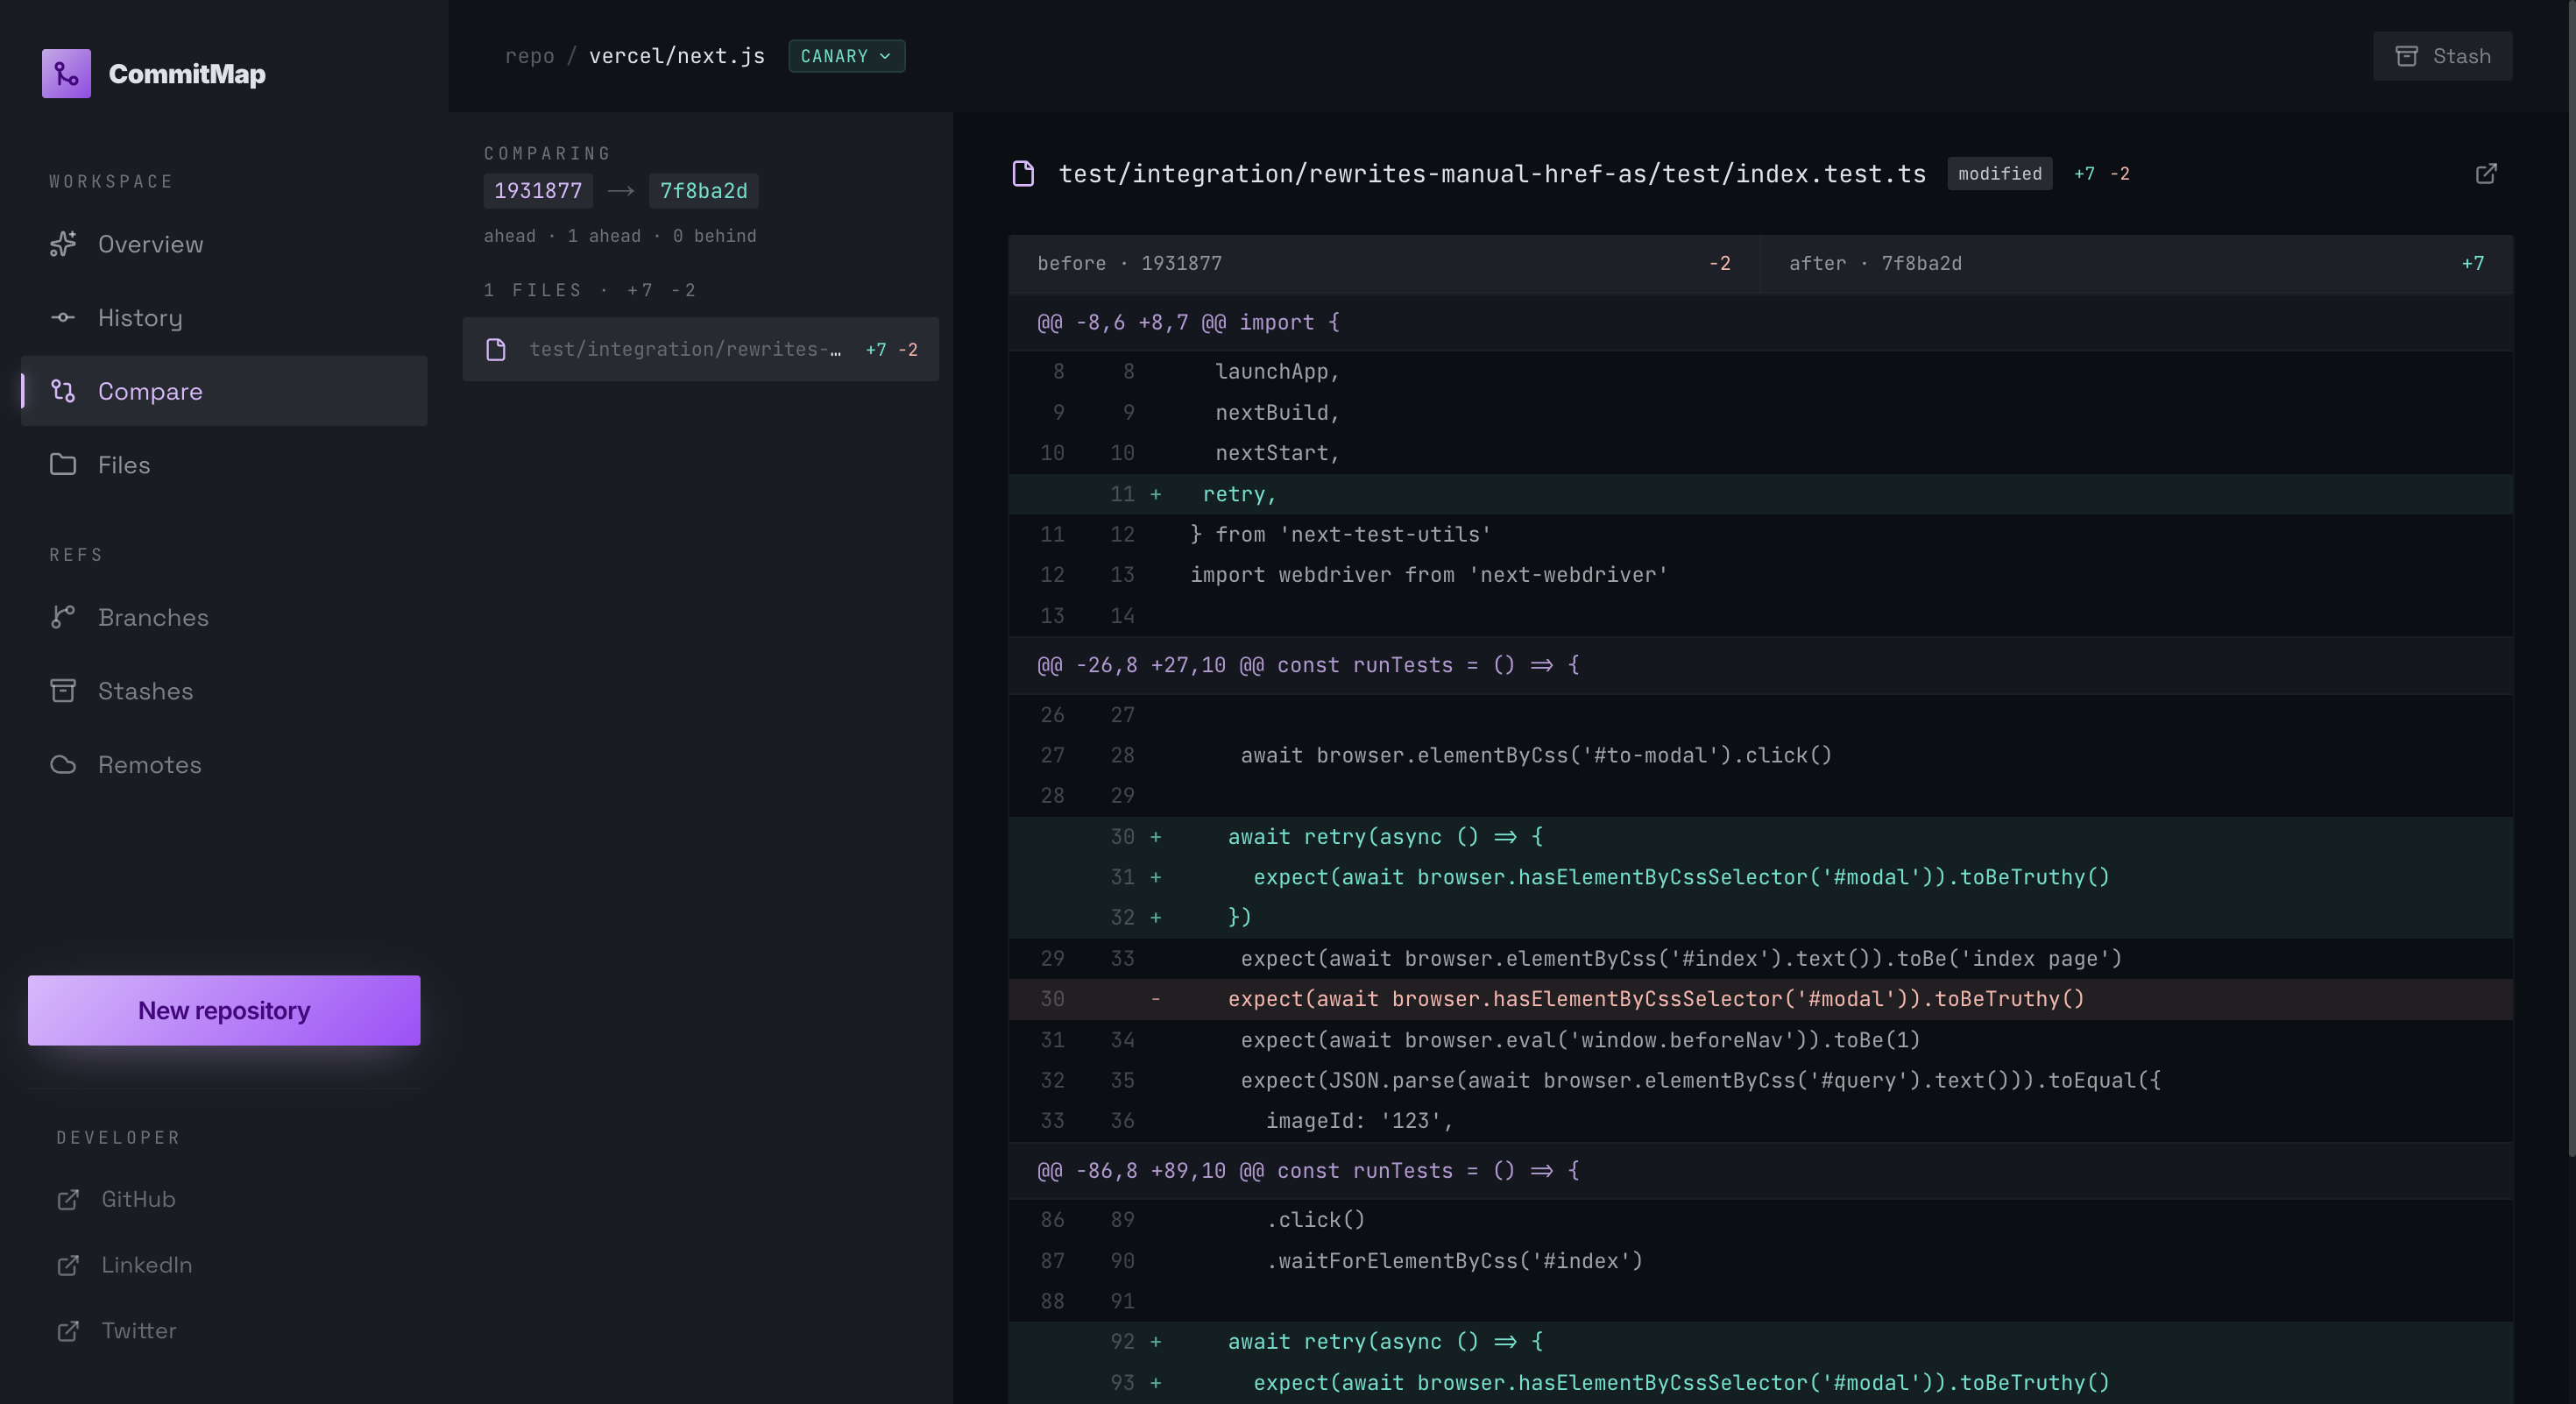Click the repo breadcrumb label
This screenshot has width=2576, height=1404.
529,56
